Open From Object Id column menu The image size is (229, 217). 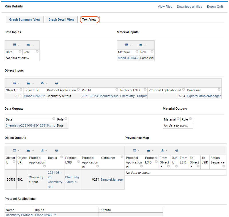pos(168,166)
